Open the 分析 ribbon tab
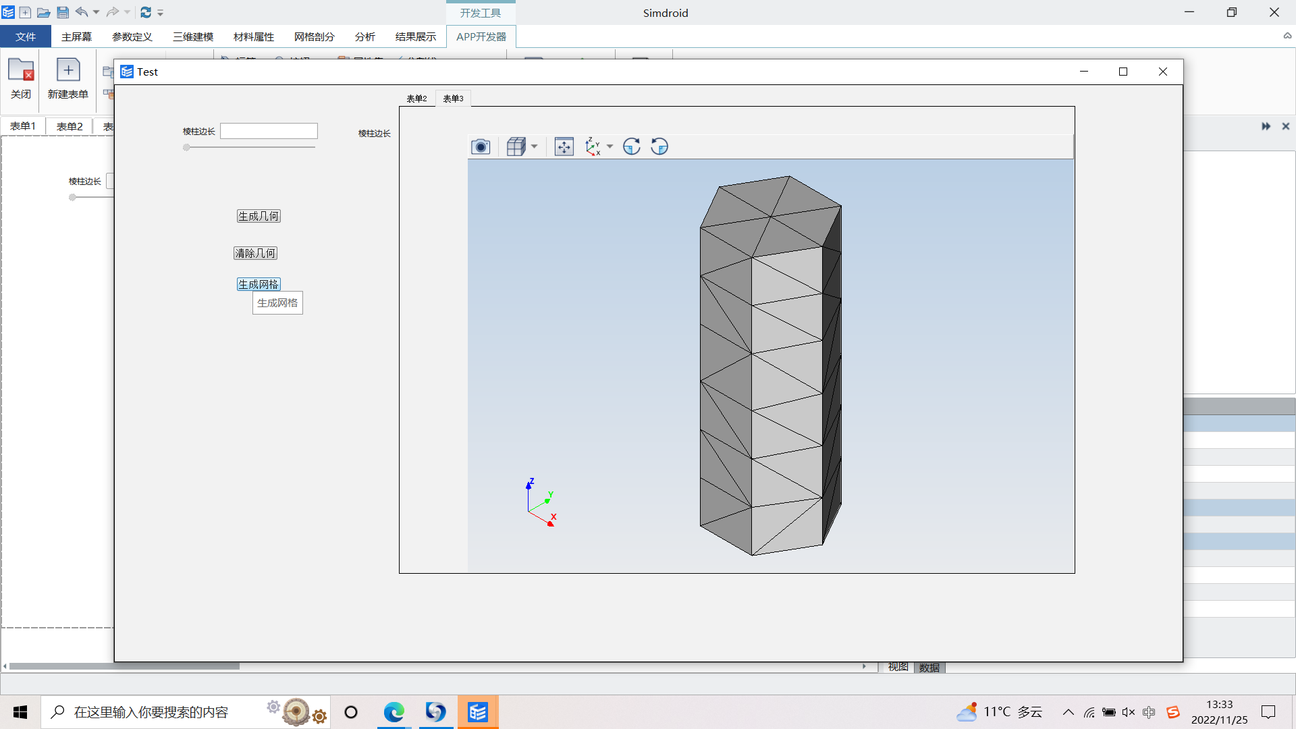Viewport: 1296px width, 729px height. [365, 36]
